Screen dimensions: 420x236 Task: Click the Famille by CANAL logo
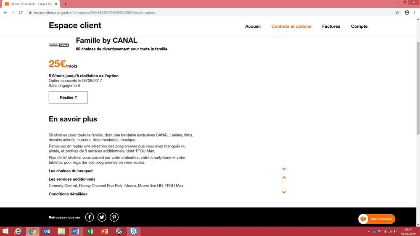coord(59,45)
